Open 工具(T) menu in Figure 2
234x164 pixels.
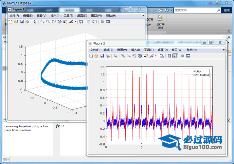149,50
